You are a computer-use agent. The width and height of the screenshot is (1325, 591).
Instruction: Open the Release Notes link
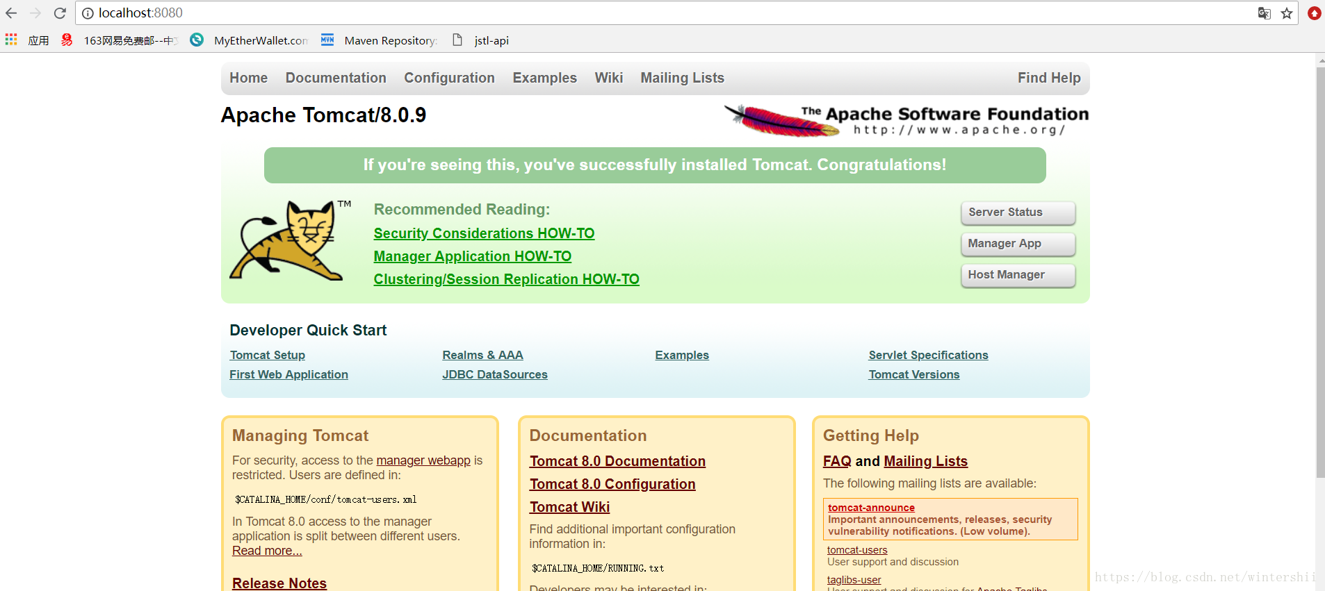[x=279, y=583]
